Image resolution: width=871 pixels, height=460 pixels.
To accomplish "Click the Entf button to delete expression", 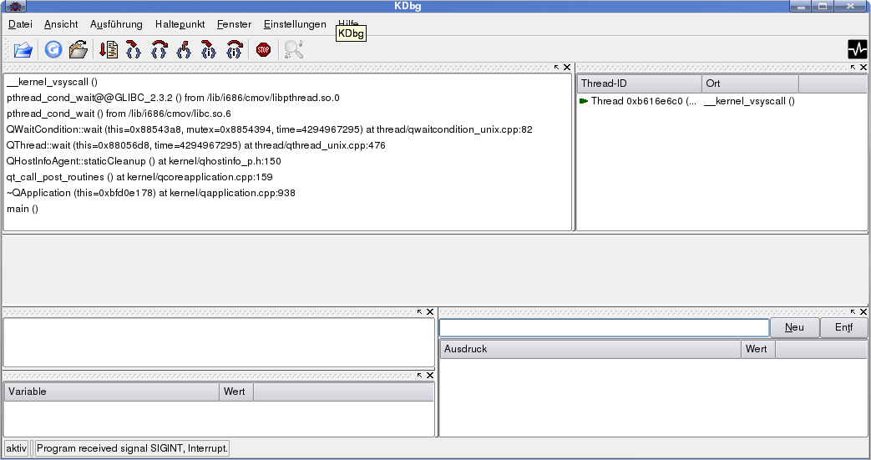I will 843,327.
